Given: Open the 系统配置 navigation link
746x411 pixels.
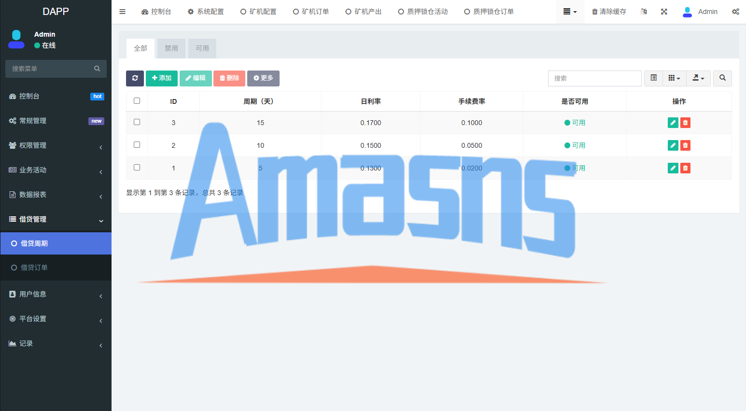Looking at the screenshot, I should click(206, 12).
